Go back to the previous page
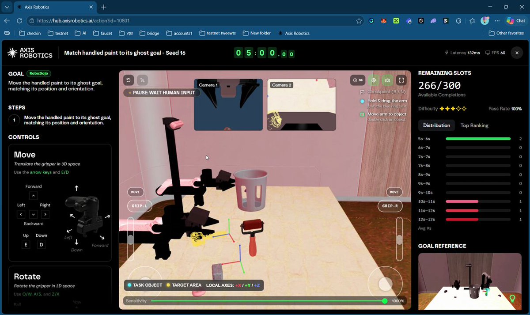Image resolution: width=530 pixels, height=315 pixels. pyautogui.click(x=7, y=21)
